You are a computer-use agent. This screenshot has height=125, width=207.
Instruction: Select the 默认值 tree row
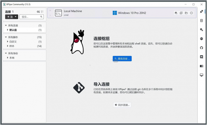24,30
